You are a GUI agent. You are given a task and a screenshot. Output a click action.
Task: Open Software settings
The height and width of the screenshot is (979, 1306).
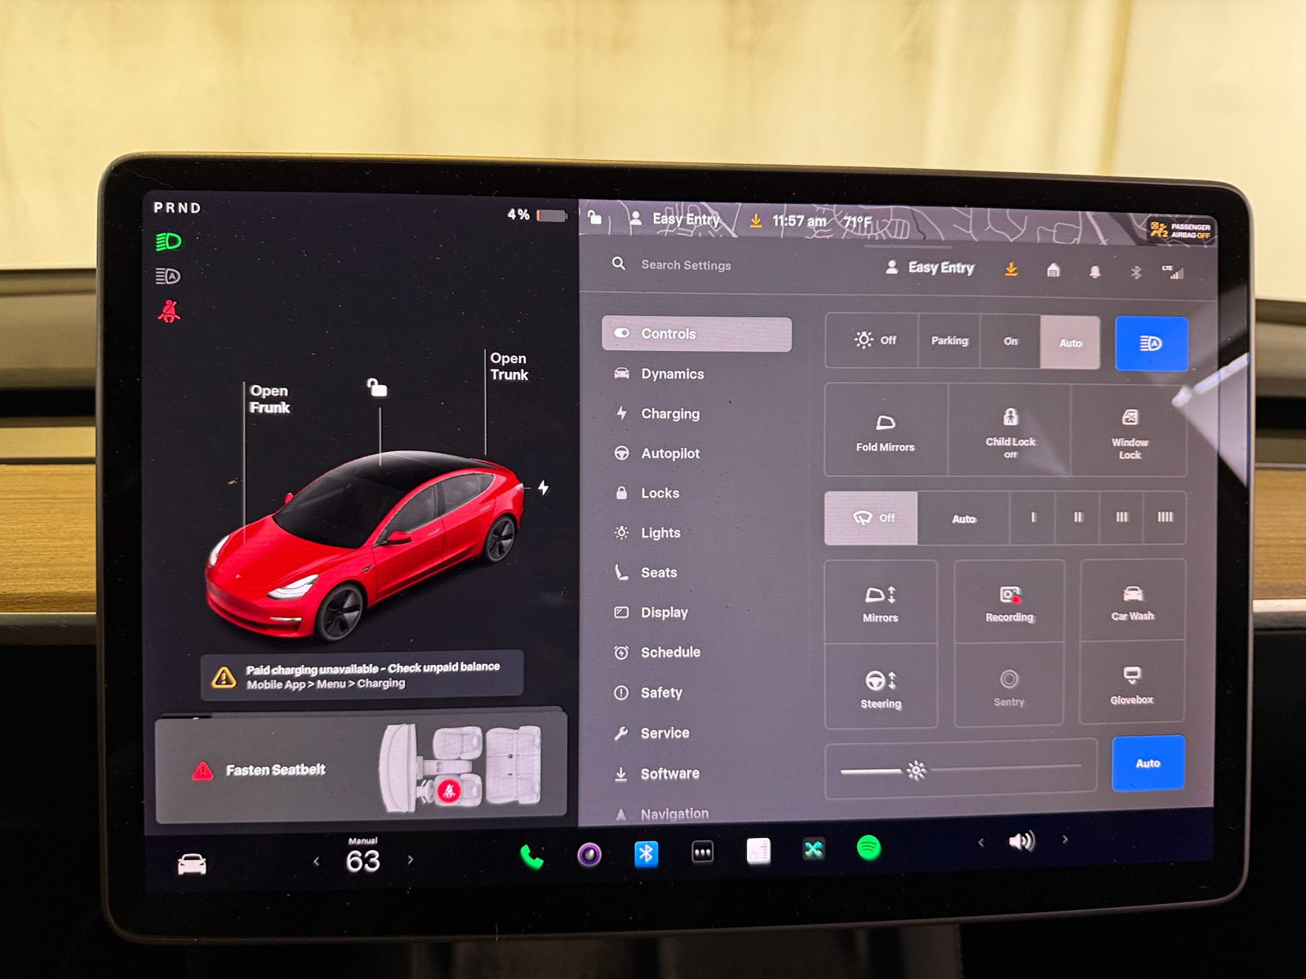669,773
